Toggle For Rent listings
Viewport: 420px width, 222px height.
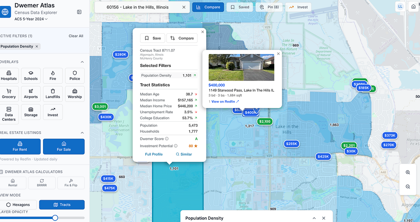pyautogui.click(x=20, y=147)
